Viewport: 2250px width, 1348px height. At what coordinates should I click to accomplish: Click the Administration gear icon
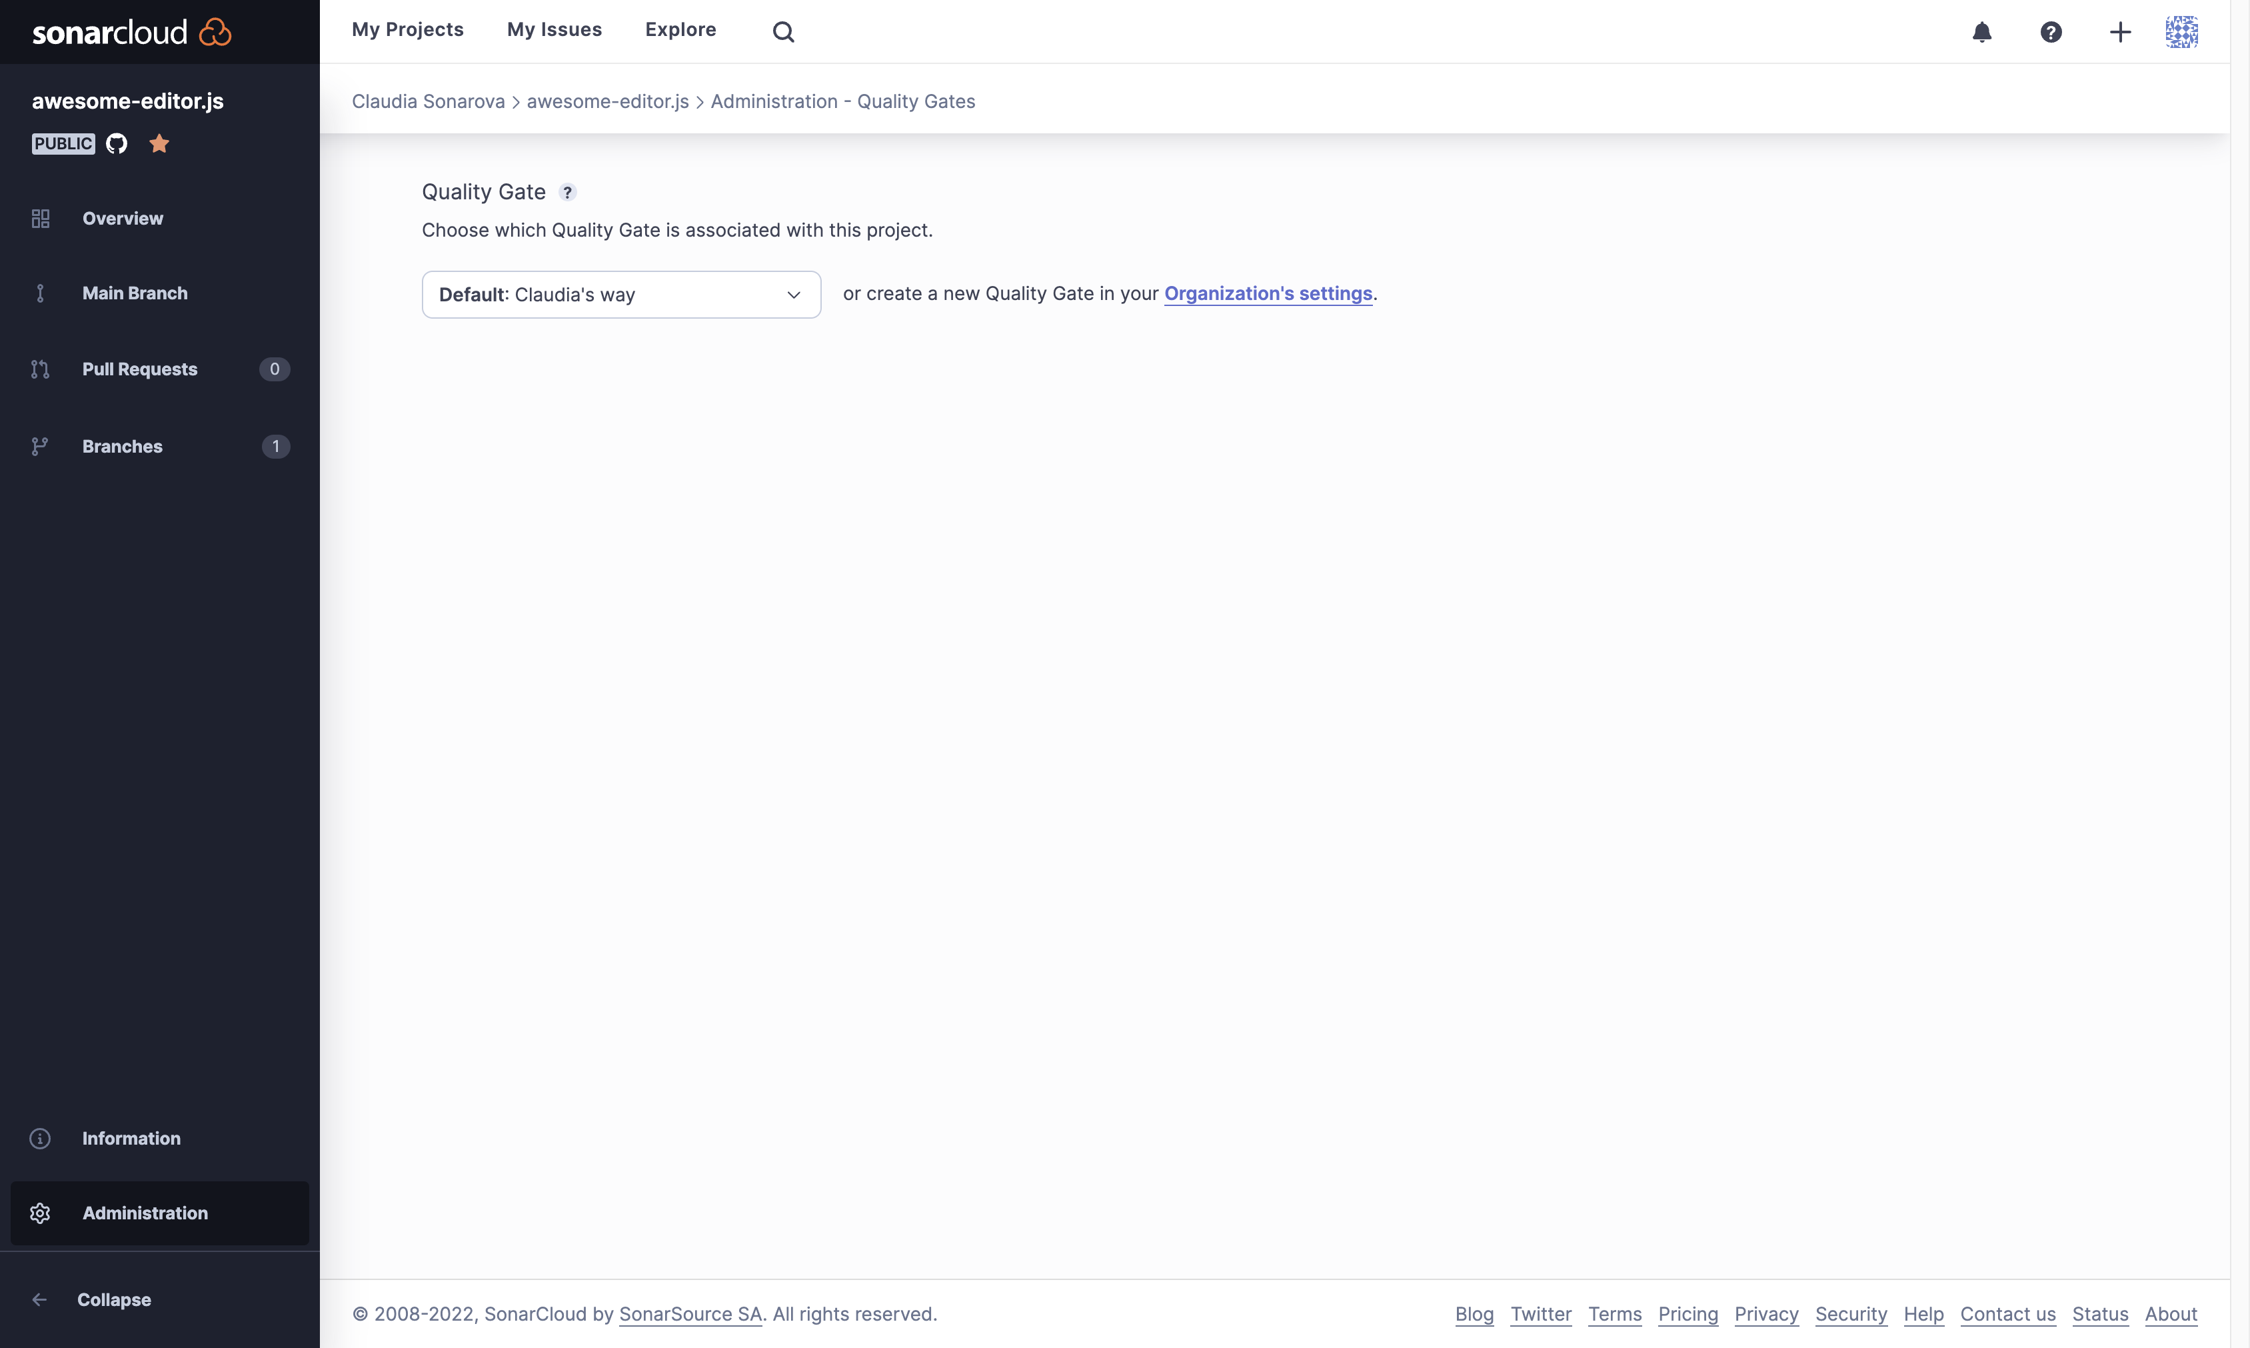tap(40, 1213)
